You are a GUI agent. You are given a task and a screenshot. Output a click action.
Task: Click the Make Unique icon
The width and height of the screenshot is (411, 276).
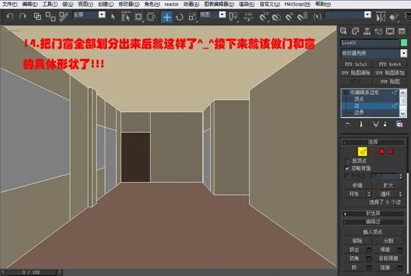375,124
